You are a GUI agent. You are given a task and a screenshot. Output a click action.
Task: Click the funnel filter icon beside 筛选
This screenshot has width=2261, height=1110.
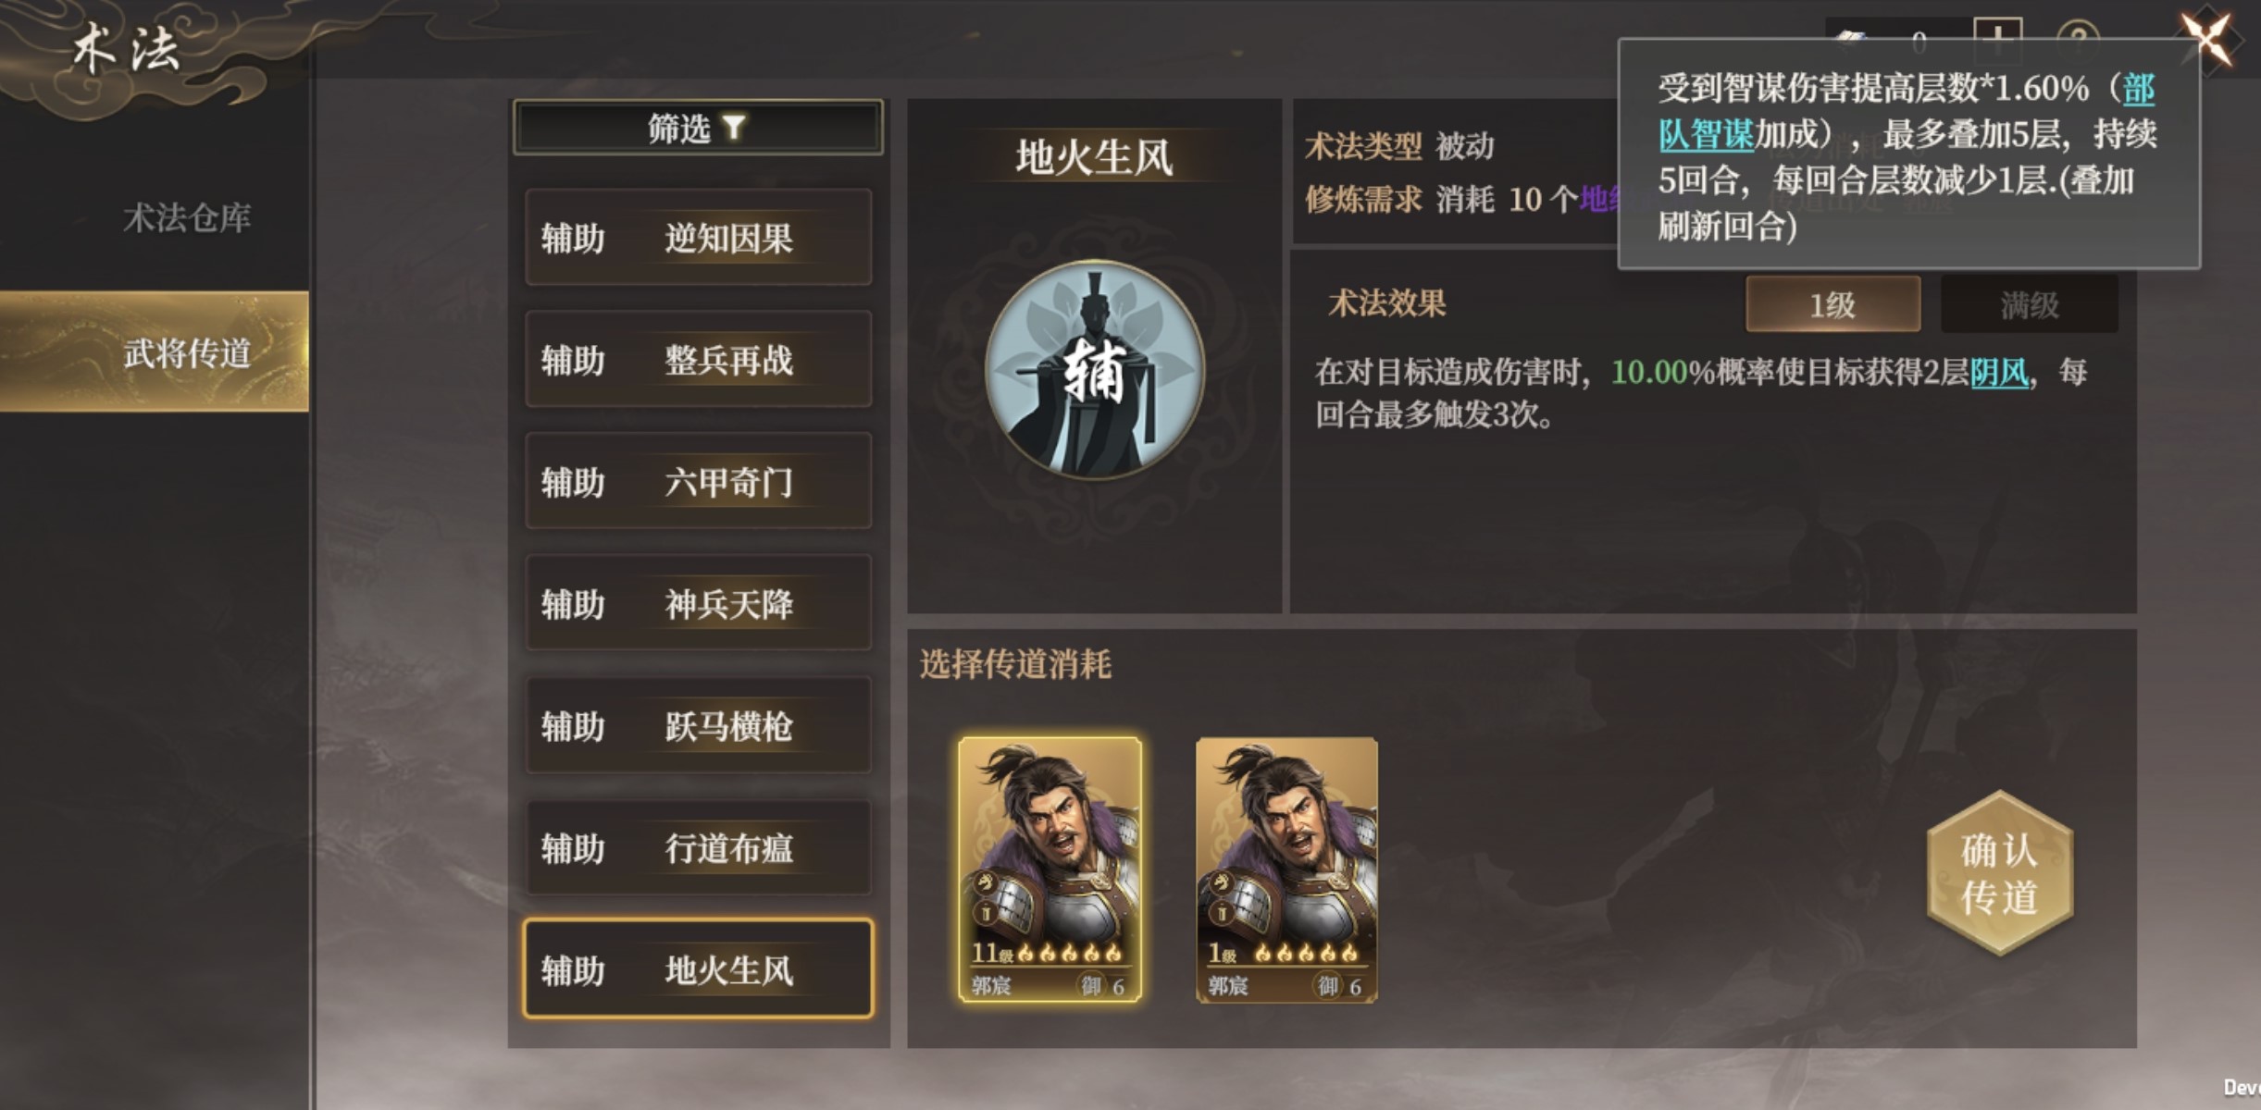pyautogui.click(x=734, y=127)
